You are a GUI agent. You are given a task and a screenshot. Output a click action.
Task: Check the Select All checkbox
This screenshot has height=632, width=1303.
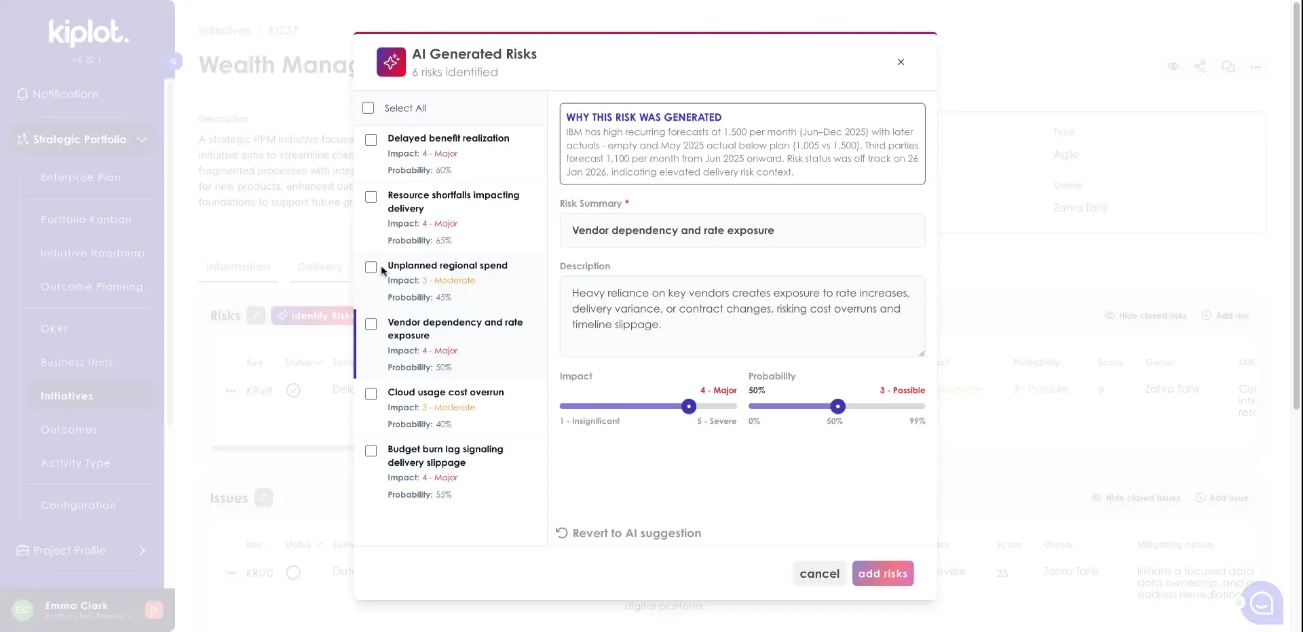pos(369,108)
